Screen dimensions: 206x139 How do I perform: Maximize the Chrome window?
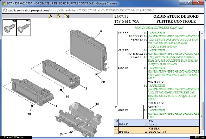click(x=189, y=2)
